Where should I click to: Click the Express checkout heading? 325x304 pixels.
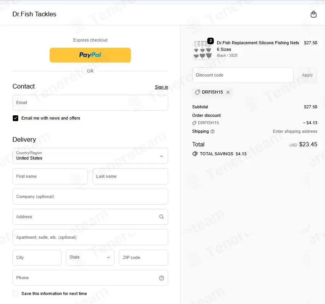tap(90, 40)
